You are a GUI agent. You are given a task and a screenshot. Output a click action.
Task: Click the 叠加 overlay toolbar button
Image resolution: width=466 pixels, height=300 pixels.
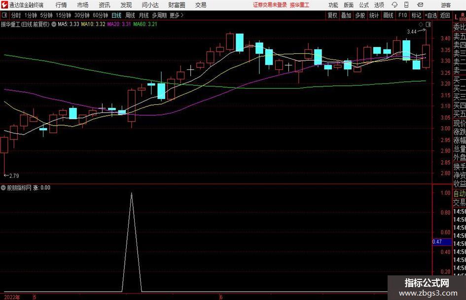346,15
